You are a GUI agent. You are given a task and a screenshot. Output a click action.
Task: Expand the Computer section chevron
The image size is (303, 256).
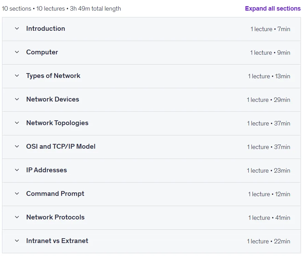(x=17, y=52)
